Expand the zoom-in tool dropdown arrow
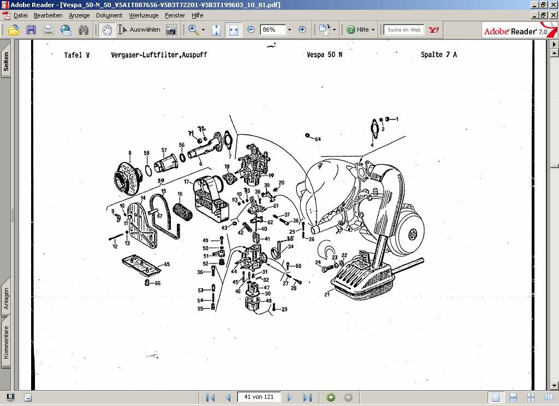 pos(203,30)
